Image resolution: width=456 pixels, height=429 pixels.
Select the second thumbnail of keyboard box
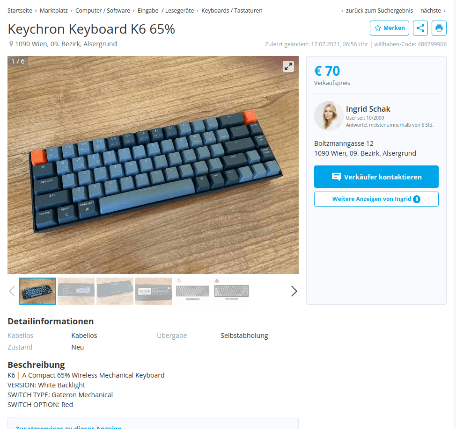(76, 291)
